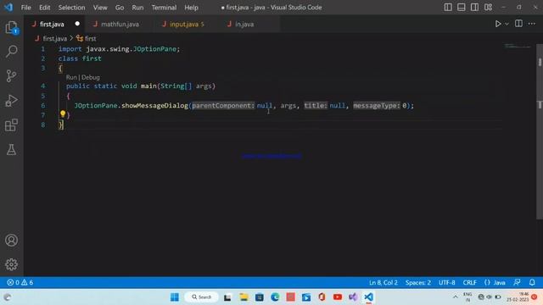Click the main method name on line 4
543x305 pixels.
point(148,86)
